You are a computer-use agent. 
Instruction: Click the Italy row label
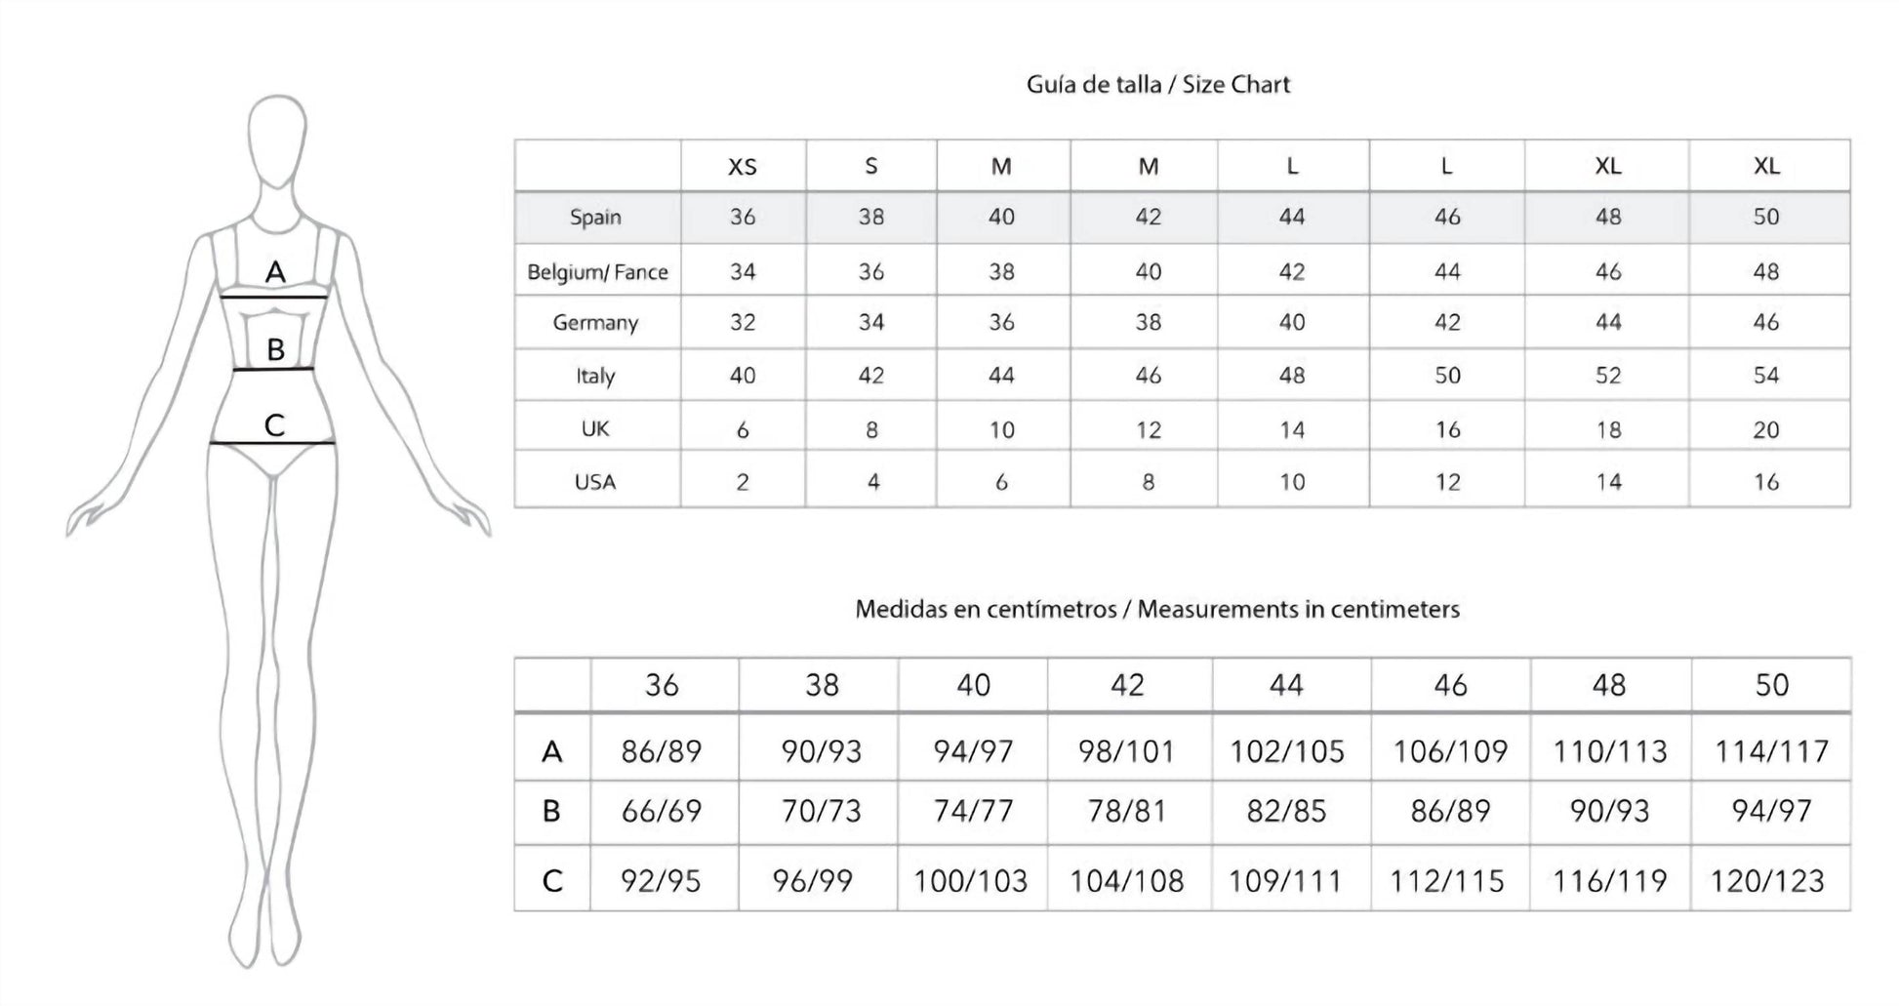point(595,376)
